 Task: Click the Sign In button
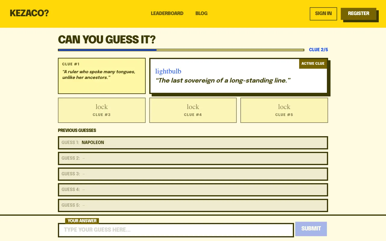click(323, 14)
